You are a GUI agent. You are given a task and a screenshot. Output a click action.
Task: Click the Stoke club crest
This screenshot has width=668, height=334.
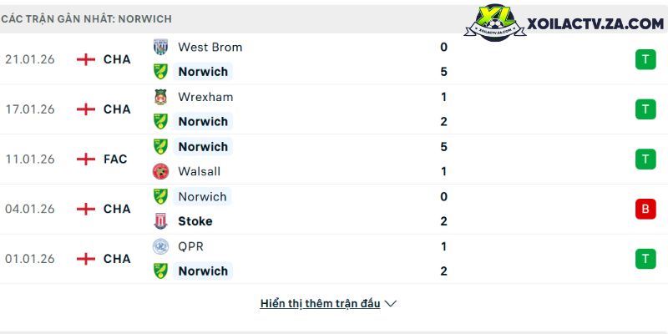coord(160,221)
